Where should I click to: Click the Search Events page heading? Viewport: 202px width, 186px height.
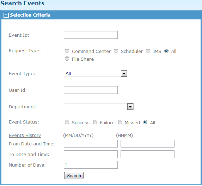point(23,3)
